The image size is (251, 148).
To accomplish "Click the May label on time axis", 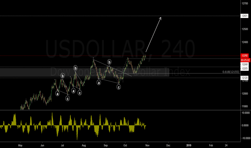I will (20, 145).
